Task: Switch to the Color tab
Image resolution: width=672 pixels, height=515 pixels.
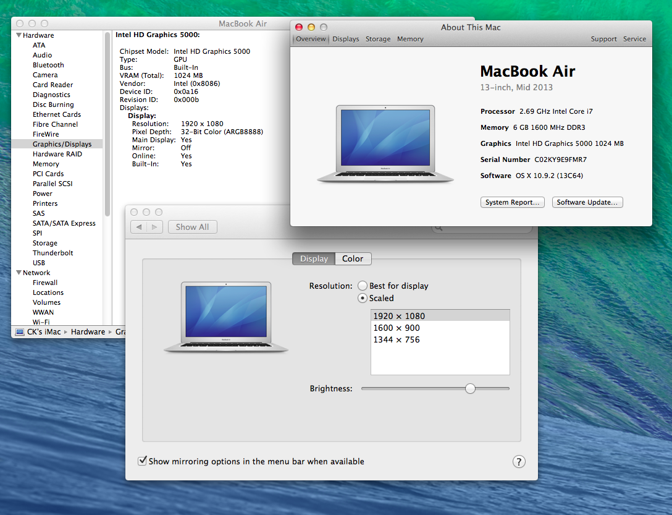Action: 353,259
